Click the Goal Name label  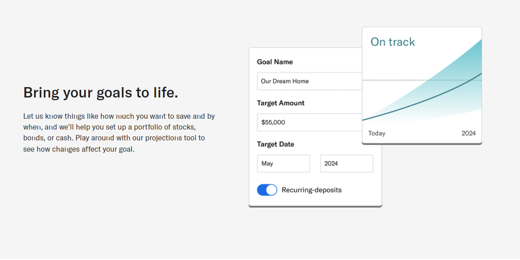275,62
